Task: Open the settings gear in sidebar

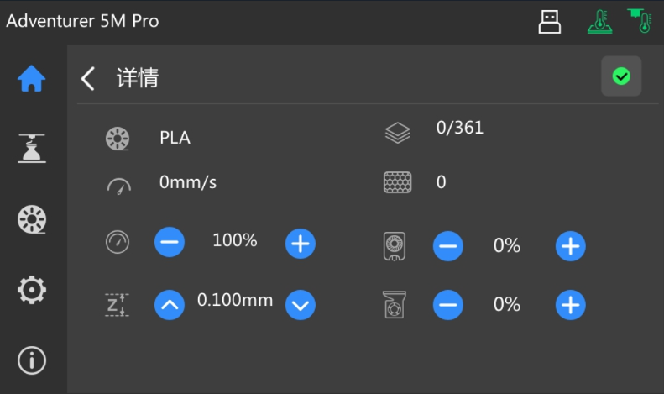Action: tap(32, 290)
